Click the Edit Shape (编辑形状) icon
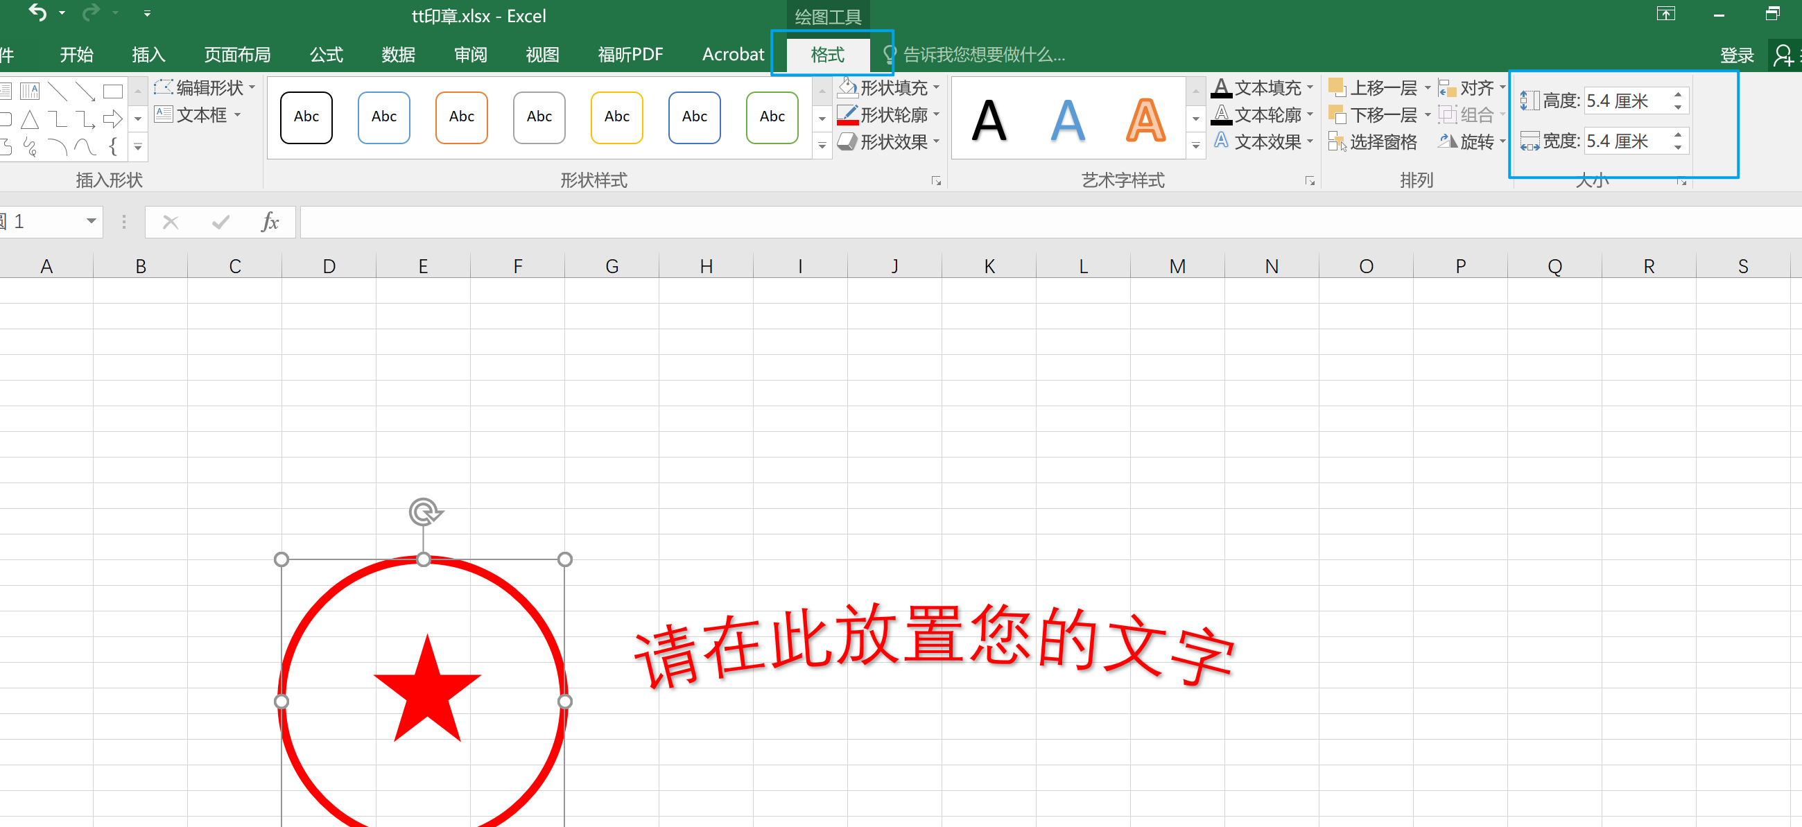 163,87
